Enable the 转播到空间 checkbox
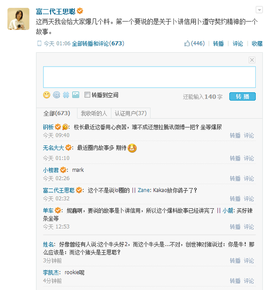 click(87, 95)
